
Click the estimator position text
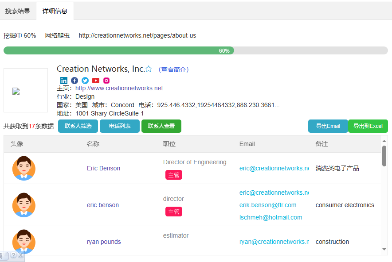(x=176, y=235)
